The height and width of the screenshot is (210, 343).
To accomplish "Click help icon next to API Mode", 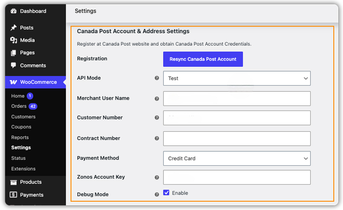I will point(157,78).
